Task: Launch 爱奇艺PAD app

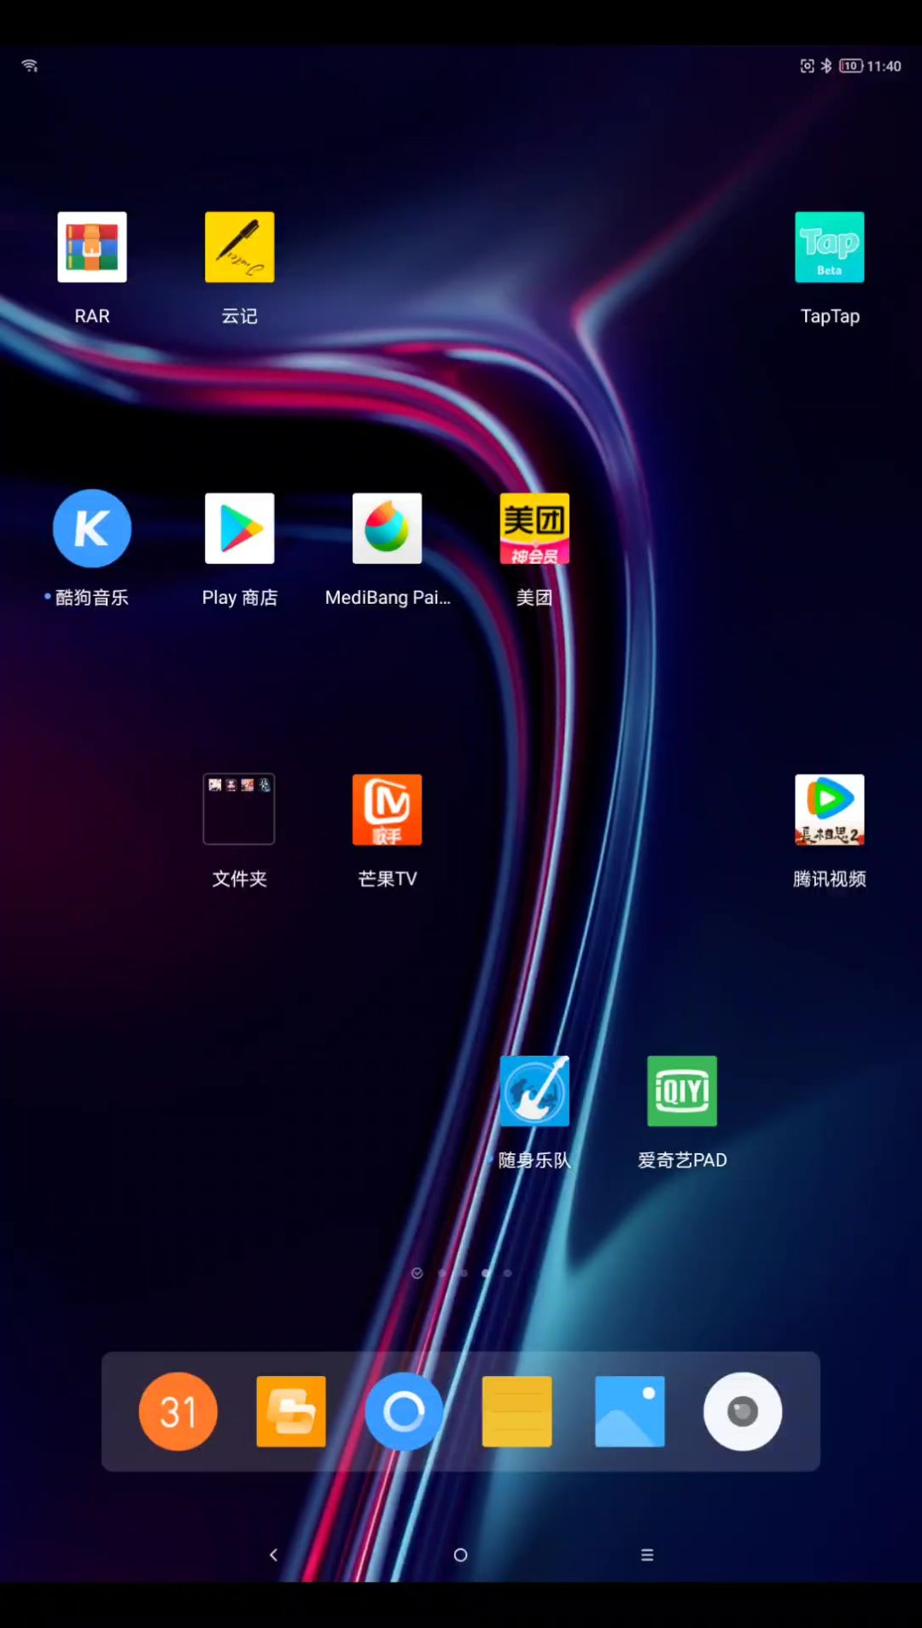Action: (x=681, y=1091)
